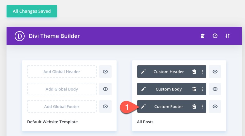Screen dimensions: 245x136
Task: Hide the Custom Footer with eye icon
Action: pyautogui.click(x=215, y=106)
